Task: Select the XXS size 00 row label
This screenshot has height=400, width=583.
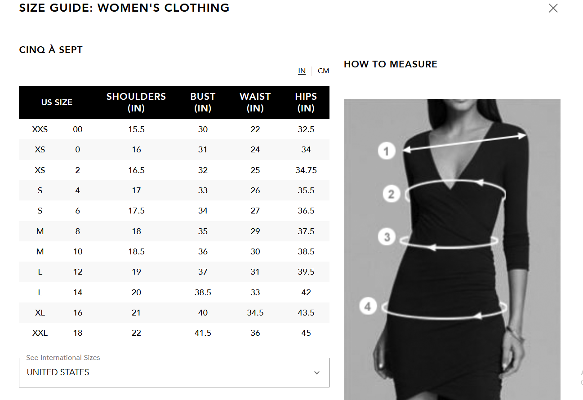Action: 40,129
